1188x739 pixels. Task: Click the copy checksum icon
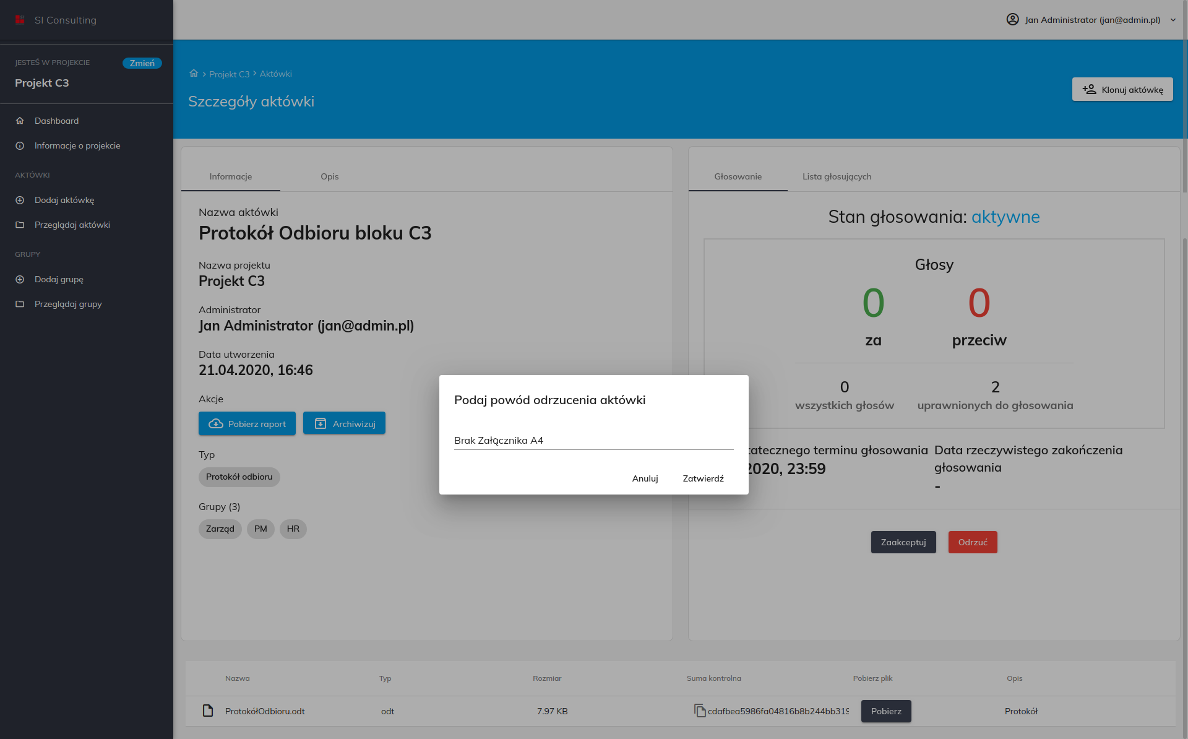[700, 711]
